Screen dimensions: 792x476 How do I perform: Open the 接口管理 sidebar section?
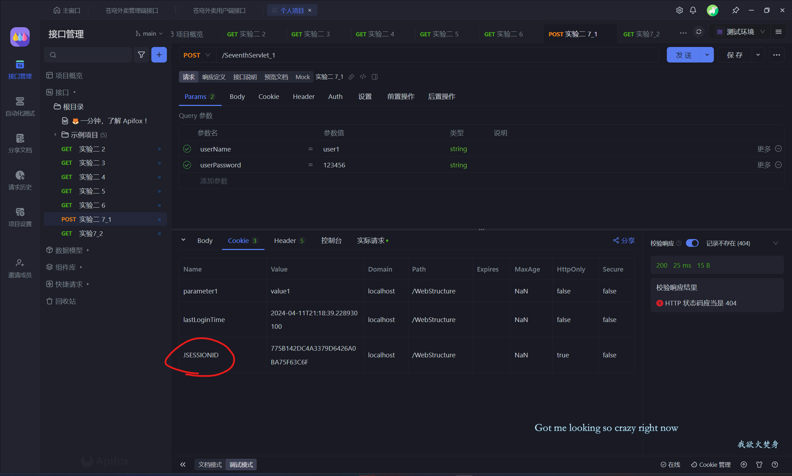(x=20, y=70)
